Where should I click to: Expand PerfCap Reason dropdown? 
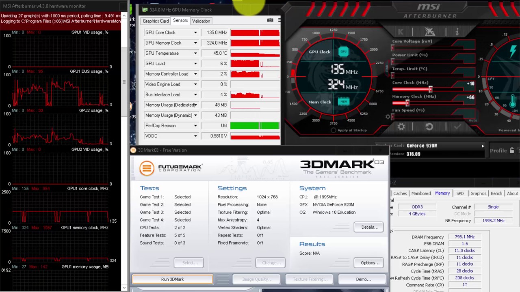[195, 126]
